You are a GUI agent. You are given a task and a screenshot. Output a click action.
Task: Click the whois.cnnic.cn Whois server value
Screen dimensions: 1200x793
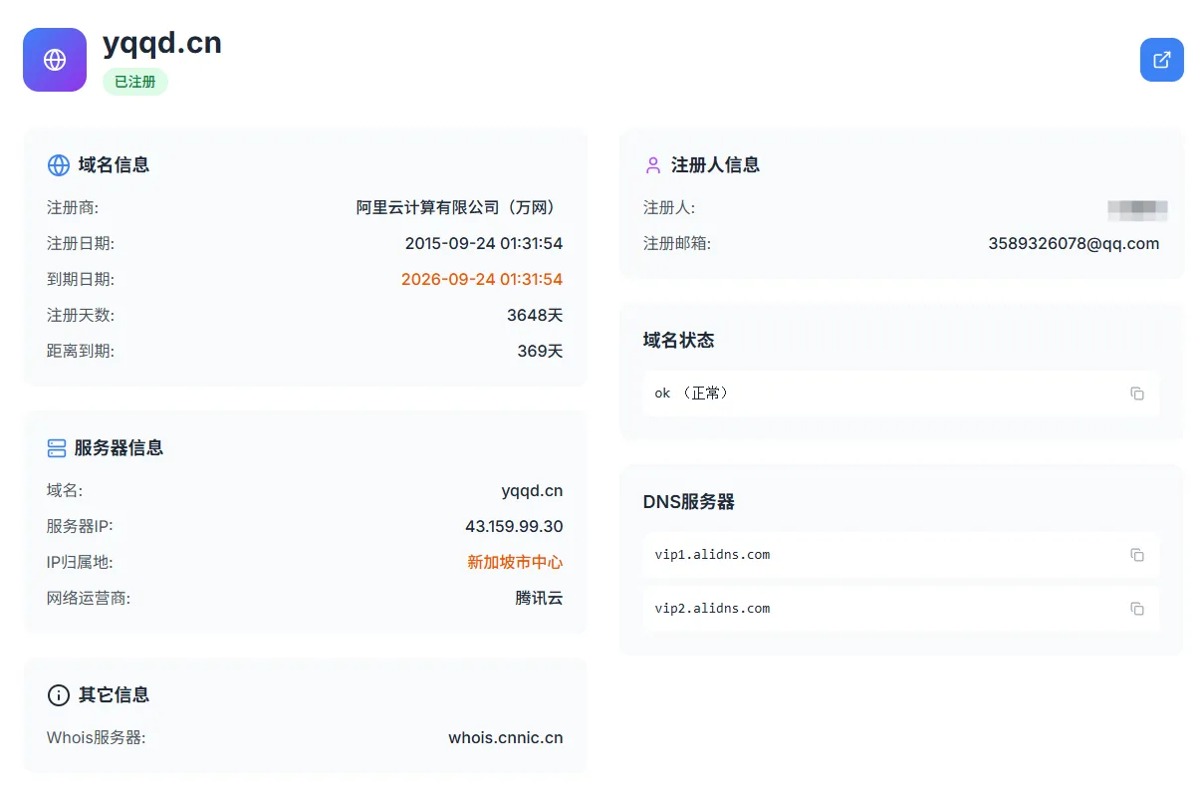point(505,738)
